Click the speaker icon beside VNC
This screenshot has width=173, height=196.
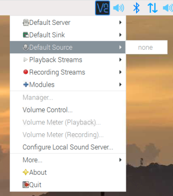119,8
